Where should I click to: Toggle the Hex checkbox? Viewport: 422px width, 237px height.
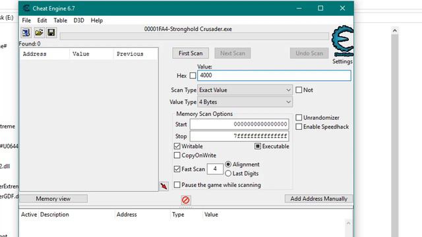(x=193, y=76)
